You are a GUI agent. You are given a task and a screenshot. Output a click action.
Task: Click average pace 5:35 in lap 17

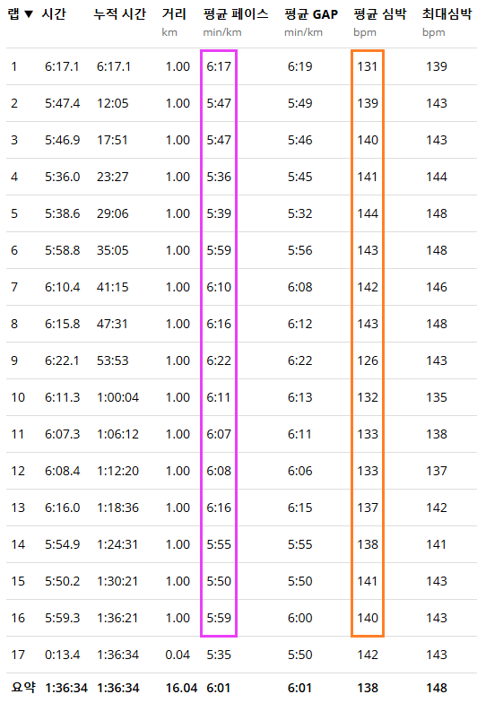pyautogui.click(x=219, y=655)
